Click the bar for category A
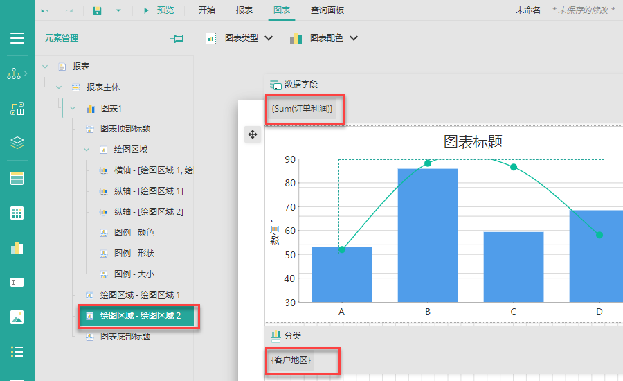Image resolution: width=623 pixels, height=381 pixels. (x=342, y=274)
